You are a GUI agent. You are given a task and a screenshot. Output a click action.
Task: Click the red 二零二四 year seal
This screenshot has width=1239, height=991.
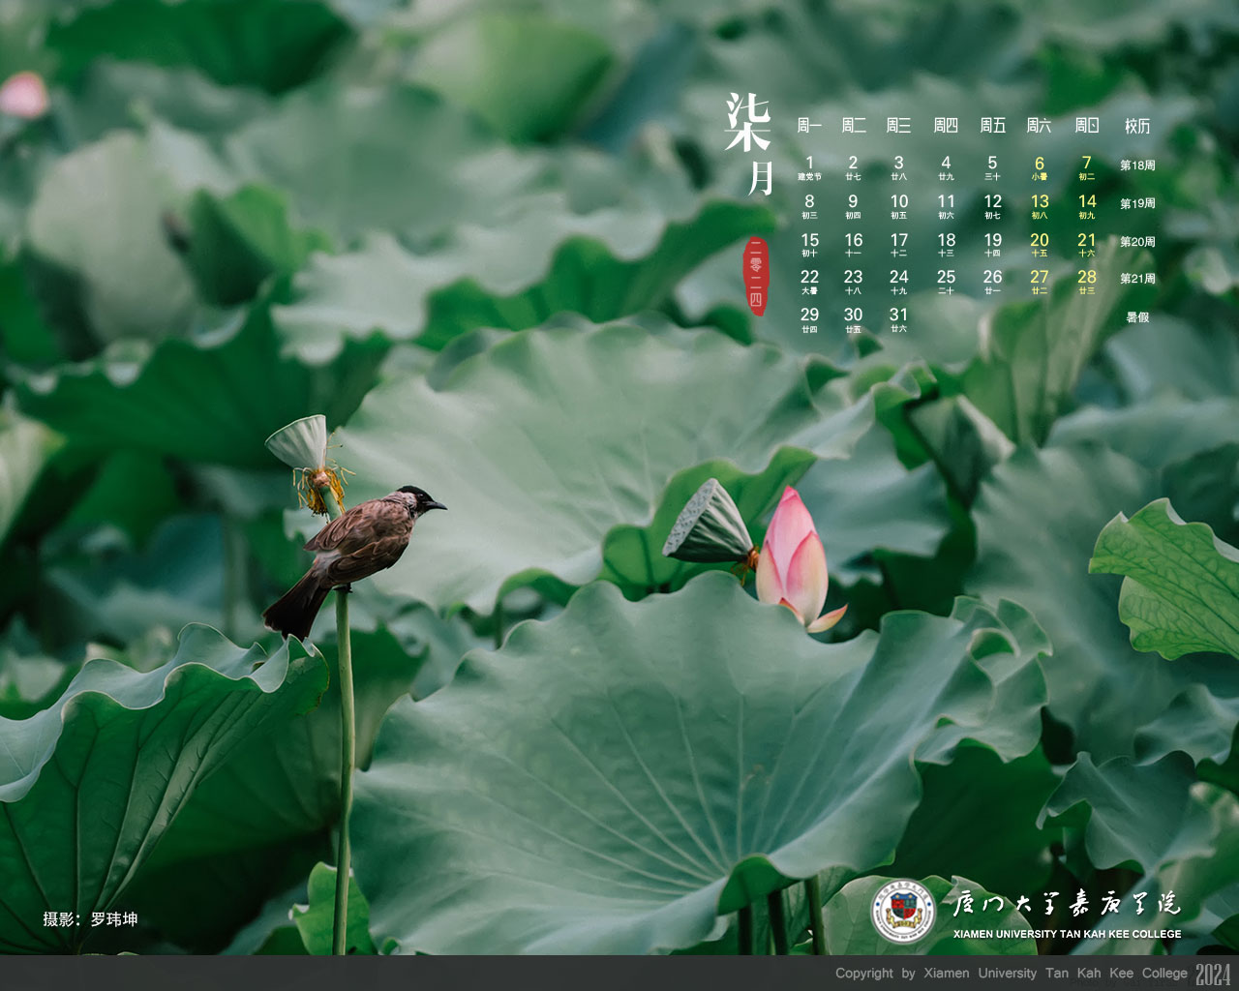[756, 276]
